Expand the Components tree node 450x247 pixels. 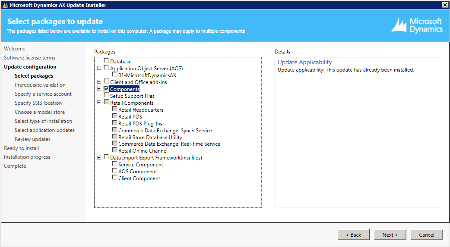tap(99, 89)
